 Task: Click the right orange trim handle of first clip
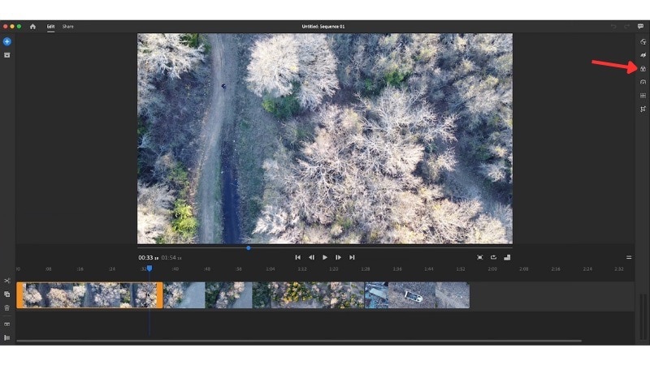[x=160, y=295]
